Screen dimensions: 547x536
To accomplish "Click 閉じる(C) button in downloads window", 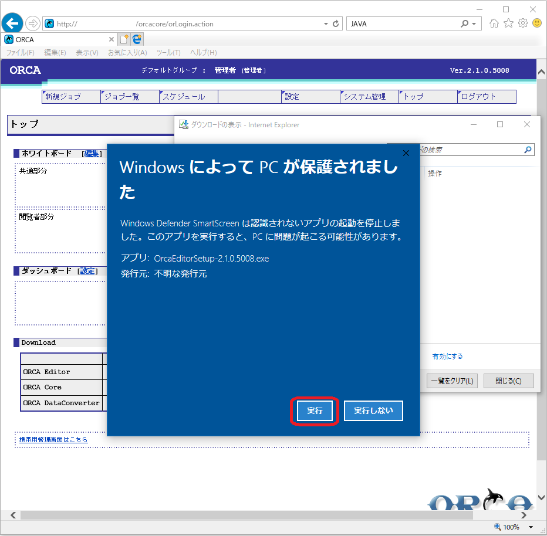I will pyautogui.click(x=509, y=381).
